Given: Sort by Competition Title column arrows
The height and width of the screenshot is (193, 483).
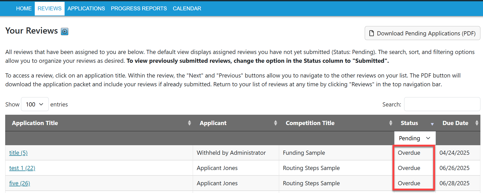Looking at the screenshot, I should [x=391, y=123].
